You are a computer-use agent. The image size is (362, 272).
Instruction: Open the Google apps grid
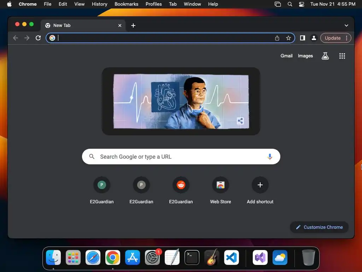click(342, 56)
